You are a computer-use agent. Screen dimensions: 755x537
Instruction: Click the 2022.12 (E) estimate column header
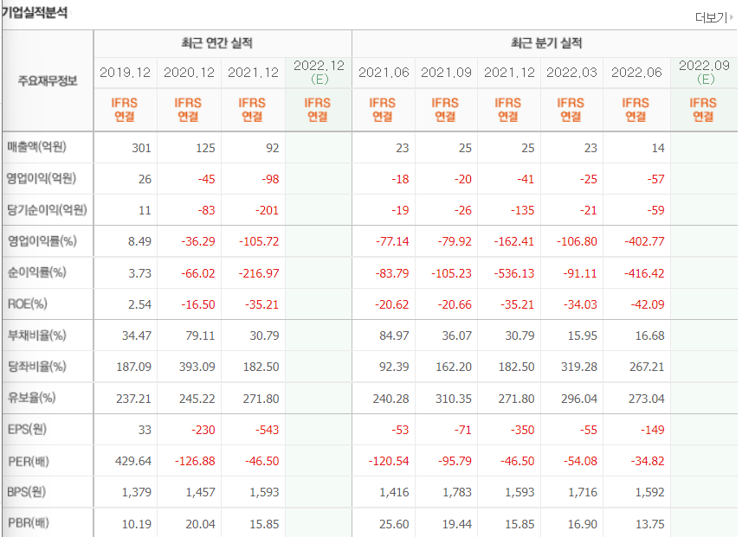pos(319,72)
